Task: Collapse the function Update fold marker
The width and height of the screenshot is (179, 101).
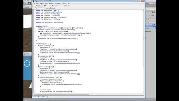Action: point(35,44)
